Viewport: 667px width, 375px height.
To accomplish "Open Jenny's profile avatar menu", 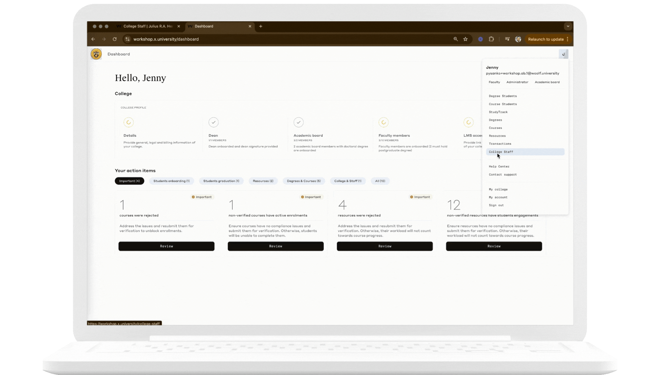I will coord(563,54).
